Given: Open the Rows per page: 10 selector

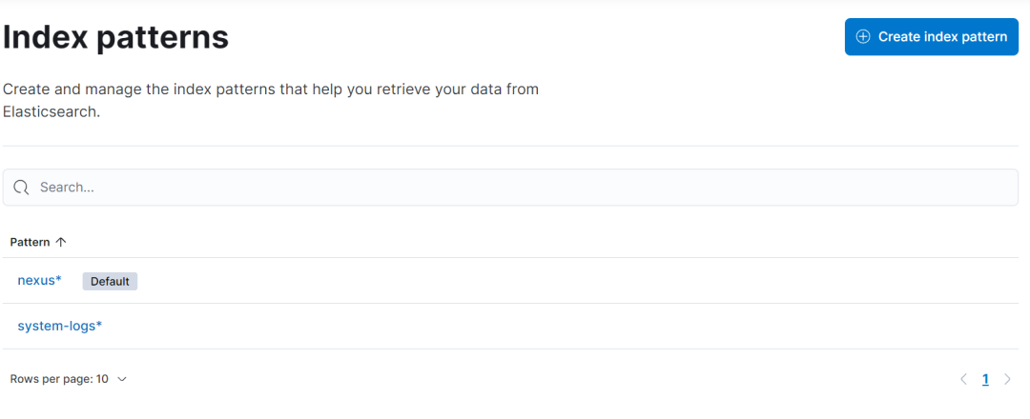Looking at the screenshot, I should (x=69, y=379).
